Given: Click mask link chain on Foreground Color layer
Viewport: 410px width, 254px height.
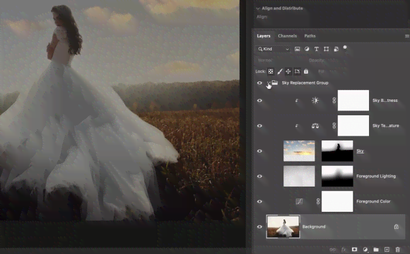Looking at the screenshot, I should 318,201.
